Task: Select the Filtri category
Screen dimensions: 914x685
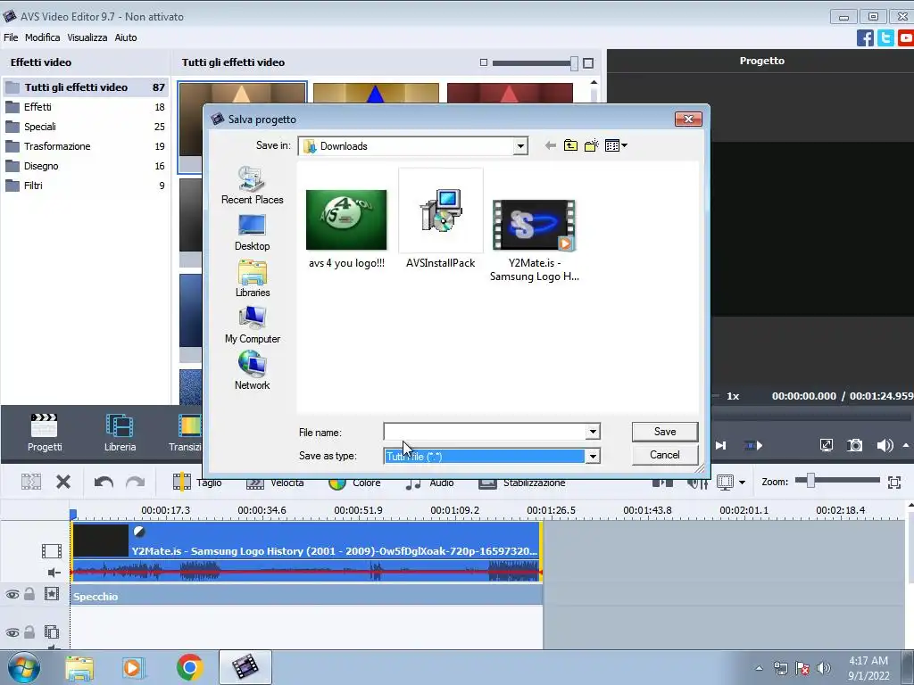Action: tap(86, 186)
